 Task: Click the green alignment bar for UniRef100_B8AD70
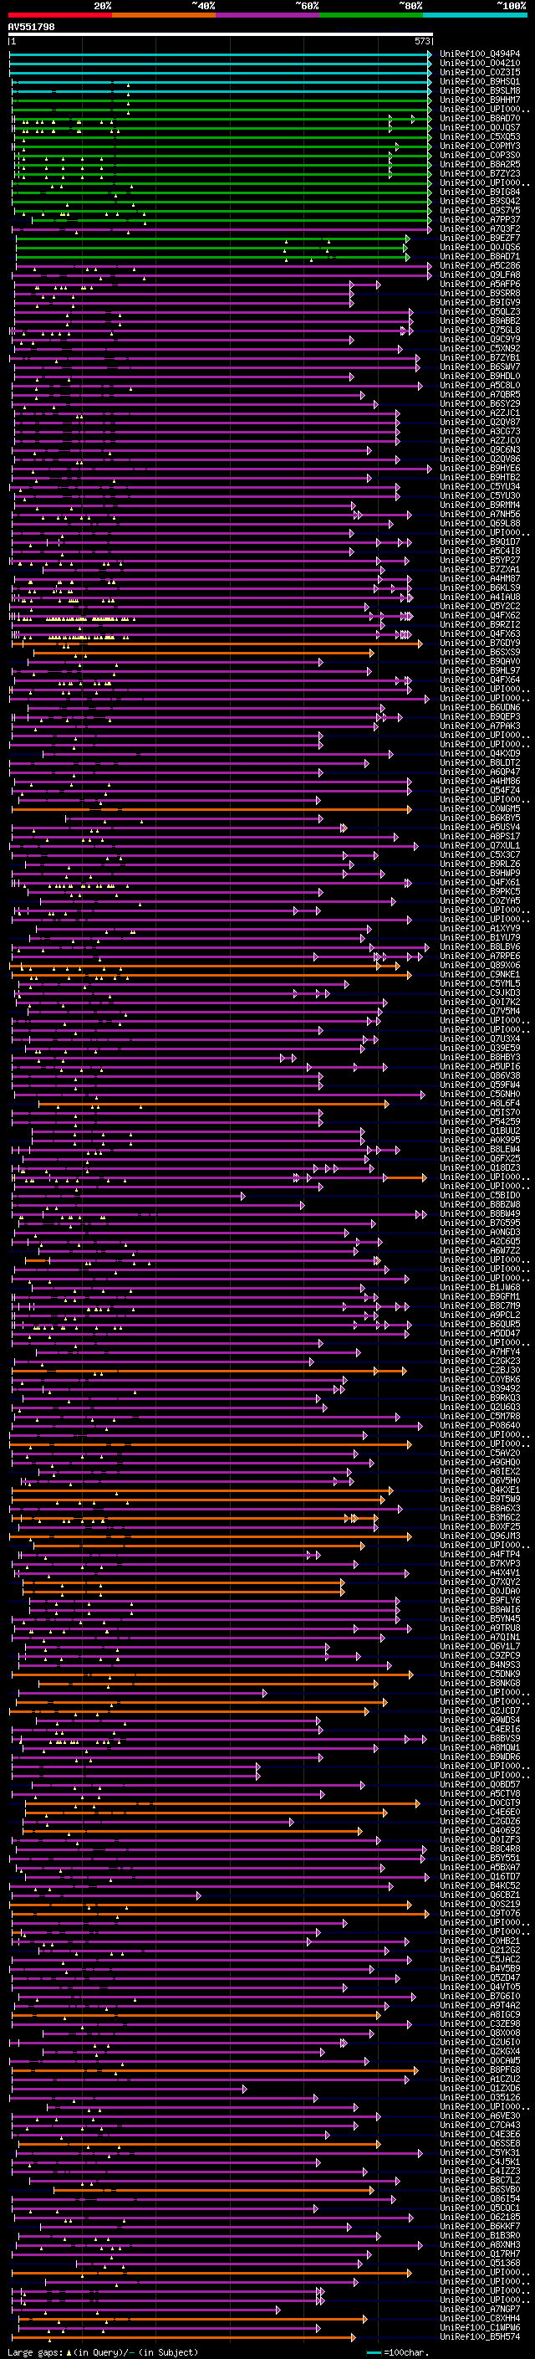pos(220,118)
